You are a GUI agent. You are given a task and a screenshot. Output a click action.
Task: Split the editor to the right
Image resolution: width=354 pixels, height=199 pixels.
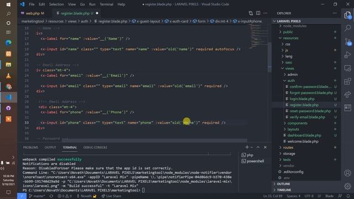pyautogui.click(x=258, y=13)
